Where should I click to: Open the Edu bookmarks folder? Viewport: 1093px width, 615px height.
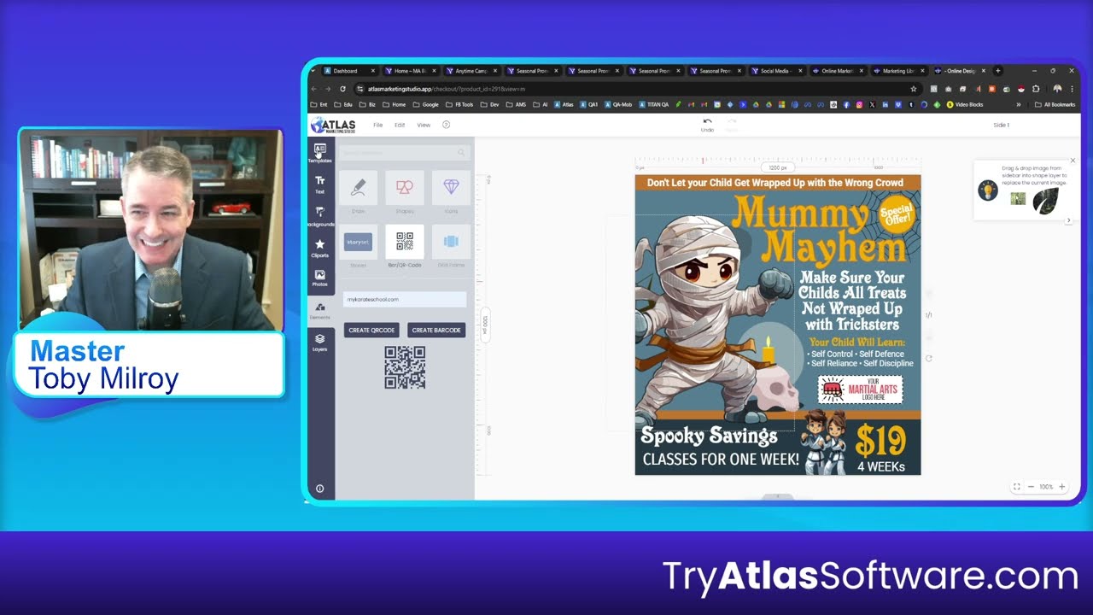344,105
